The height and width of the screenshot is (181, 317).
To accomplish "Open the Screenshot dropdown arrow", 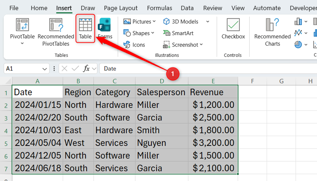I will (201, 45).
